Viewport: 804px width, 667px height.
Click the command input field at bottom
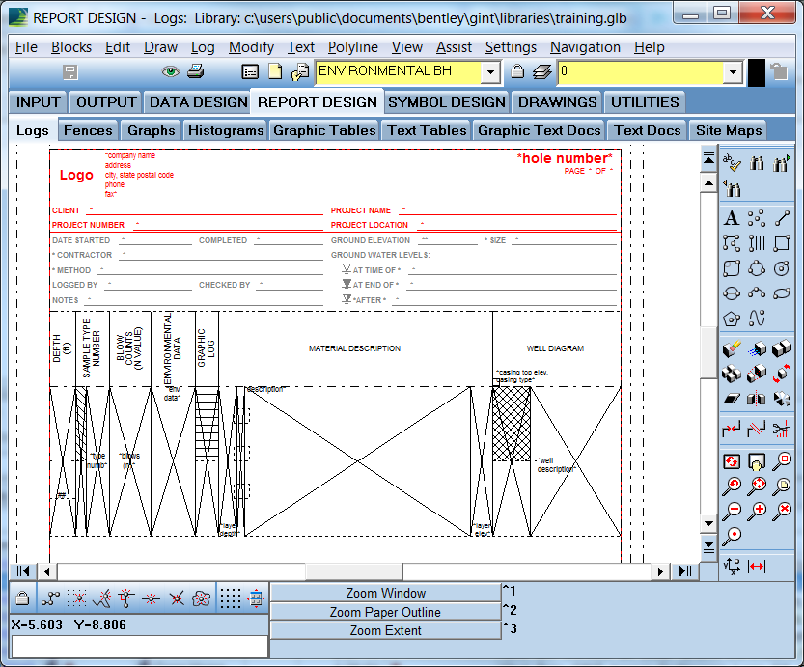pos(139,647)
